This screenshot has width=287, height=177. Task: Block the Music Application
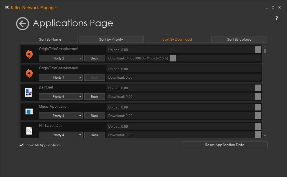[94, 116]
